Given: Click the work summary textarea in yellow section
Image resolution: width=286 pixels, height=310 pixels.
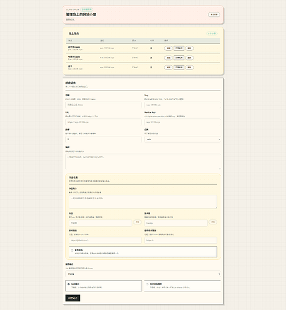Looking at the screenshot, I should pyautogui.click(x=143, y=201).
